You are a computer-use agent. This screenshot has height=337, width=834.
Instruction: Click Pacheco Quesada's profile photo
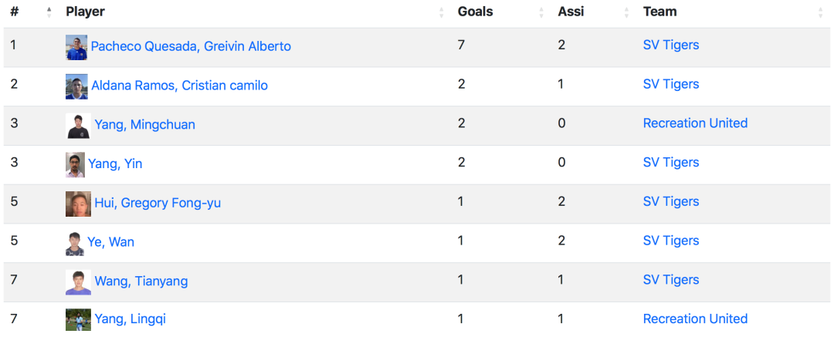pyautogui.click(x=76, y=47)
